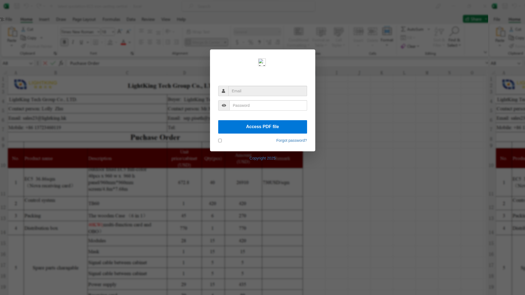Switch to the Draw ribbon tab

(x=61, y=19)
